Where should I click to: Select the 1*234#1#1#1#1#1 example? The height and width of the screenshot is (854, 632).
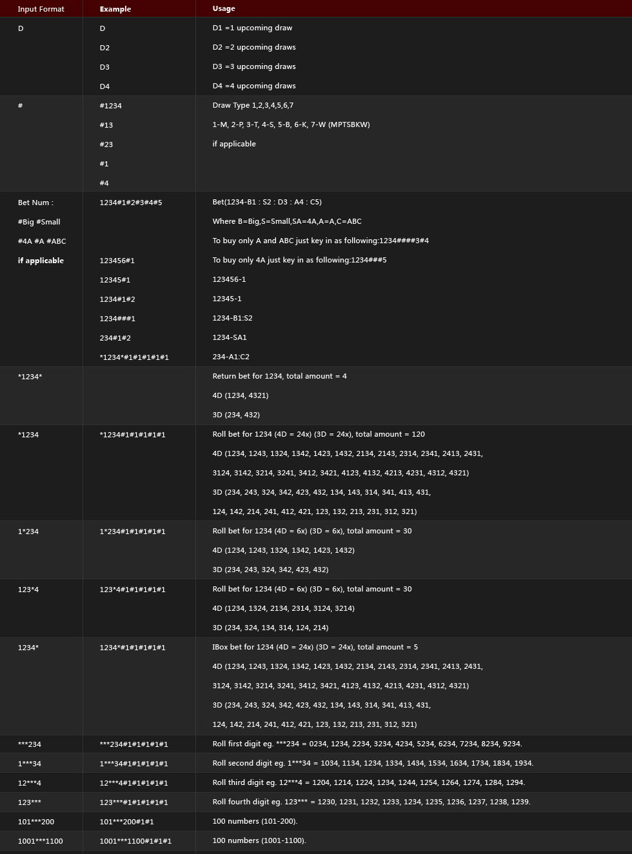[133, 531]
